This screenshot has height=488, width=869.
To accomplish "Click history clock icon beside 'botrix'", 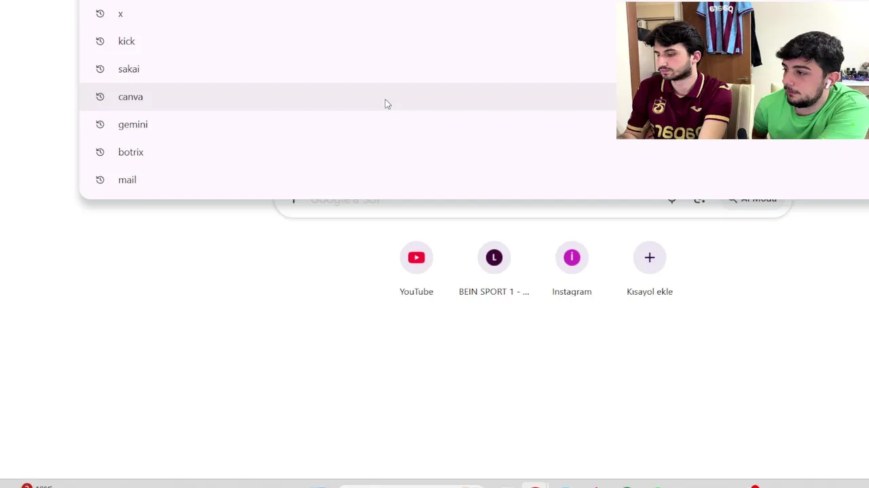I will click(100, 152).
